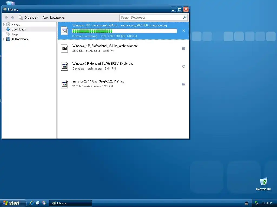Go back with the back arrow
This screenshot has height=207, width=277.
(x=6, y=18)
